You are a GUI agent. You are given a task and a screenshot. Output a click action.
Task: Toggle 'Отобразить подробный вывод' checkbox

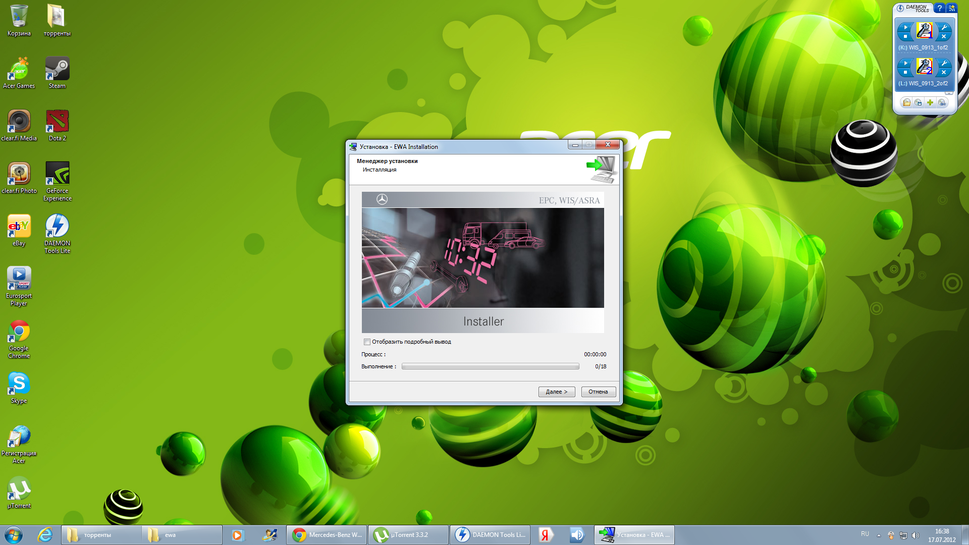click(x=367, y=342)
